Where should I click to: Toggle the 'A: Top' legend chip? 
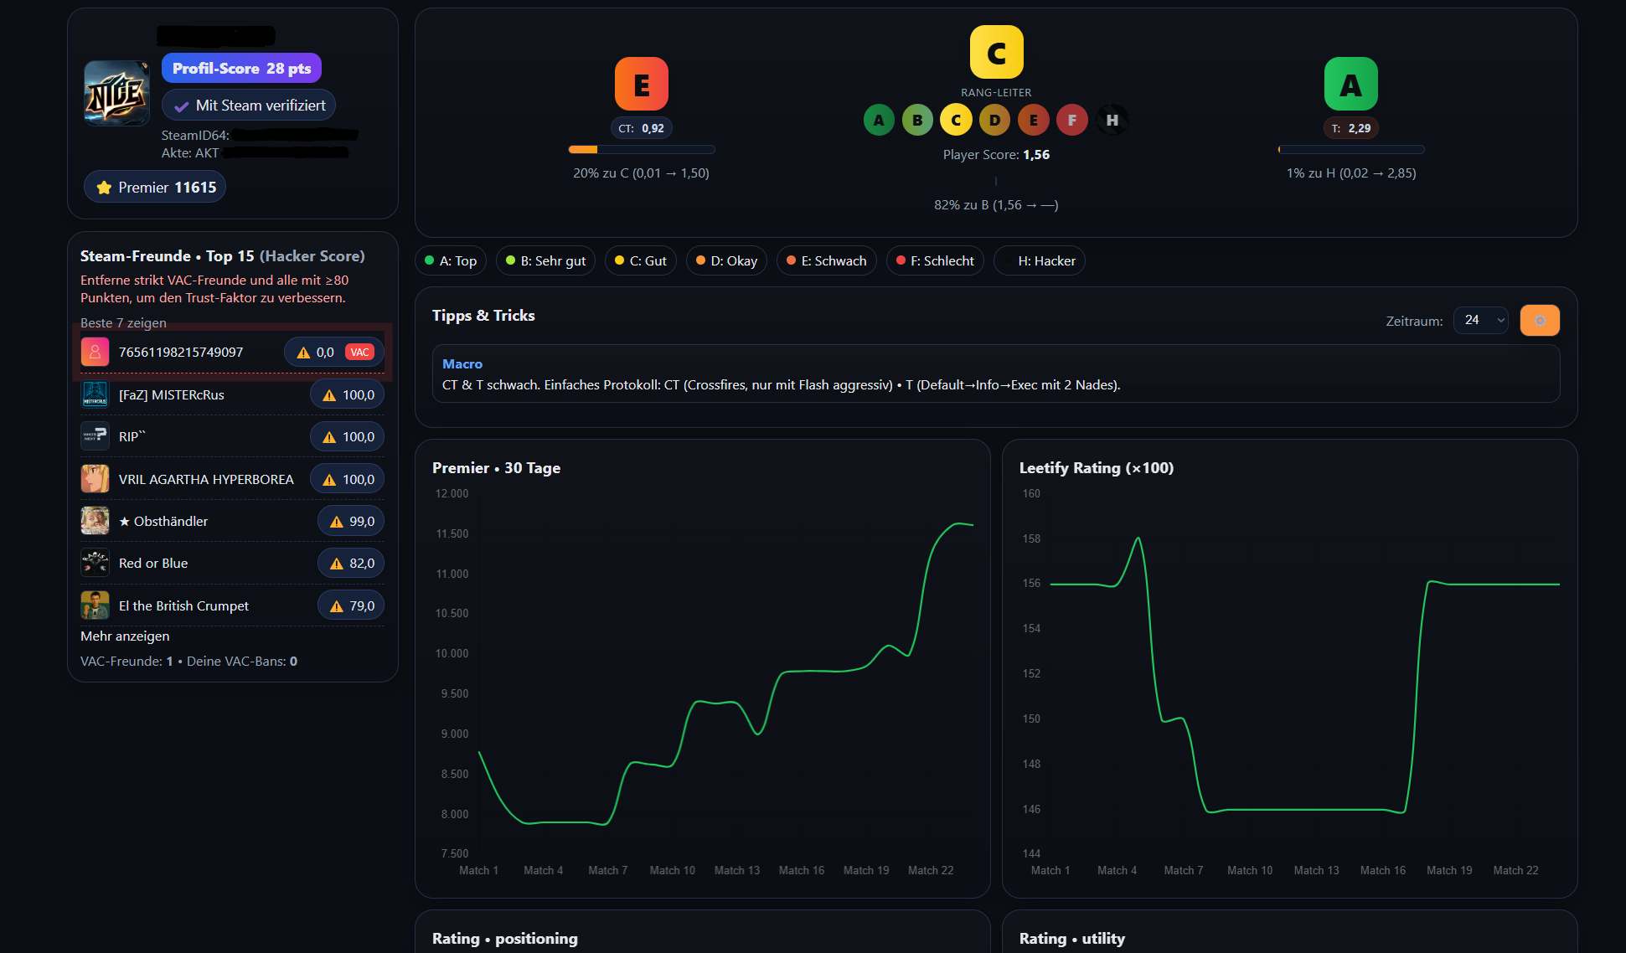pyautogui.click(x=451, y=260)
